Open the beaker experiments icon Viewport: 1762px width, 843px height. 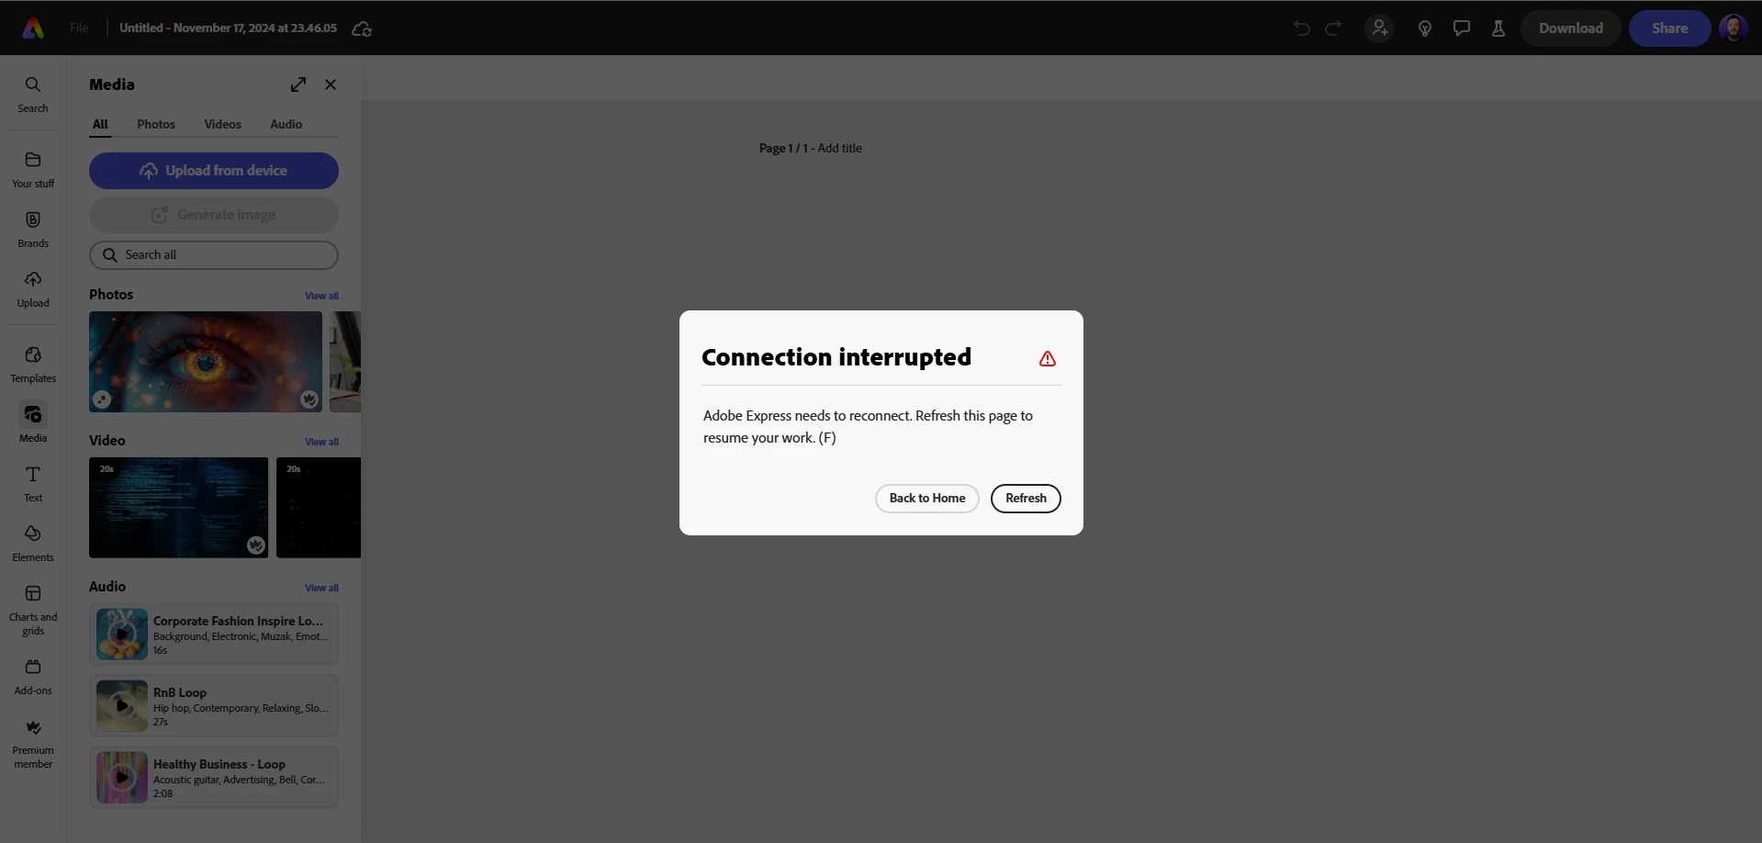(1498, 28)
